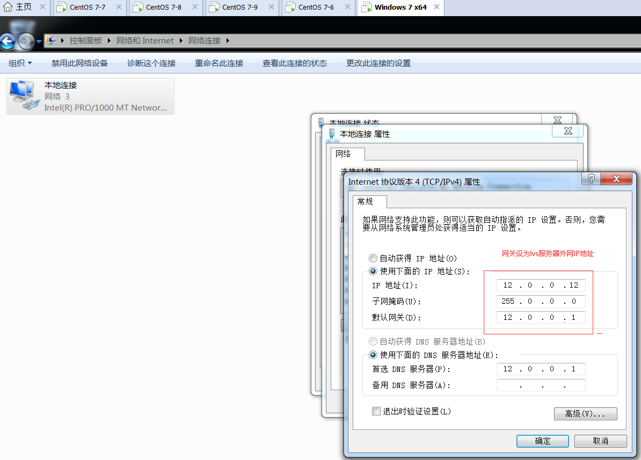Click the IP 地址 input field

(541, 285)
